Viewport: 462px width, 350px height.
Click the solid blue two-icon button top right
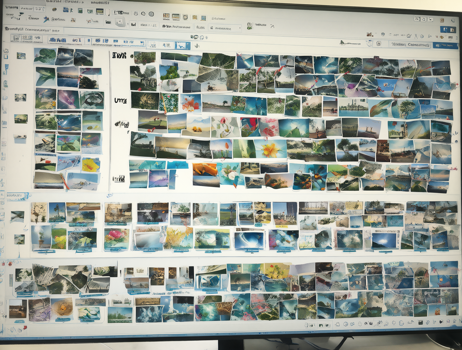[448, 29]
